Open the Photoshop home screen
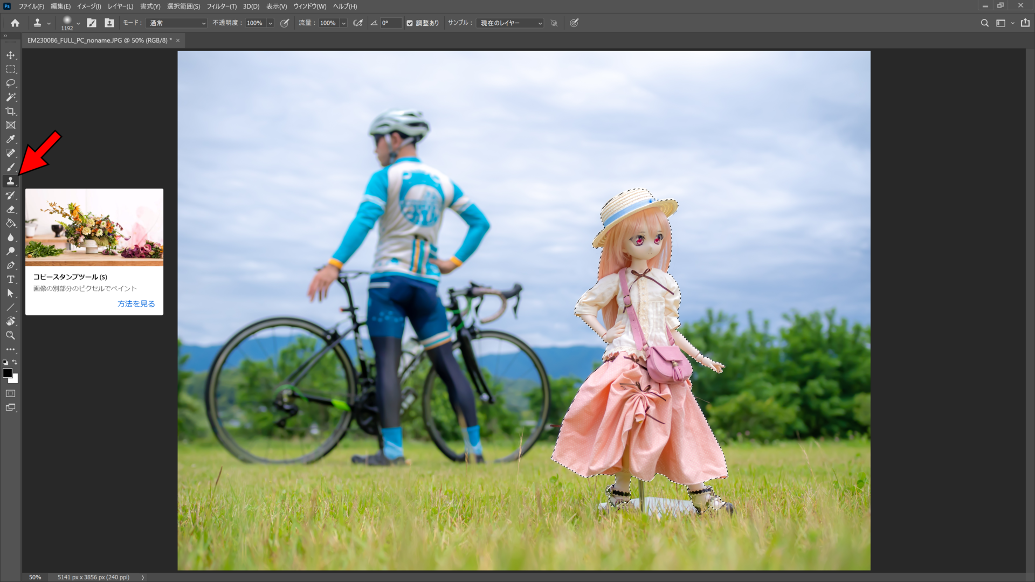 [14, 23]
